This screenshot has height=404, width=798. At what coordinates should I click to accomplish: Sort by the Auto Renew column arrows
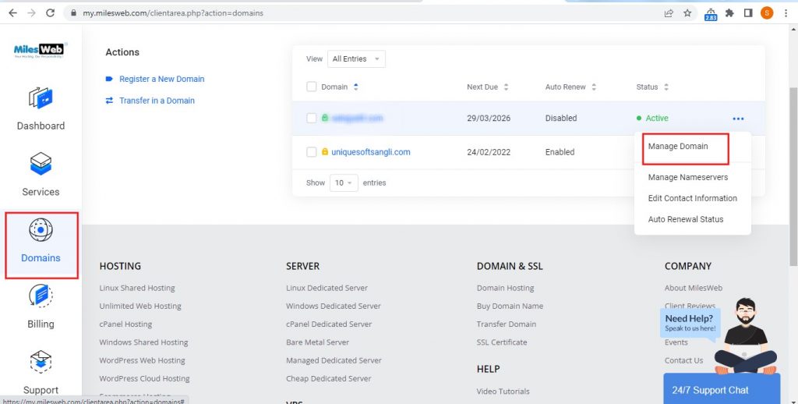point(594,87)
